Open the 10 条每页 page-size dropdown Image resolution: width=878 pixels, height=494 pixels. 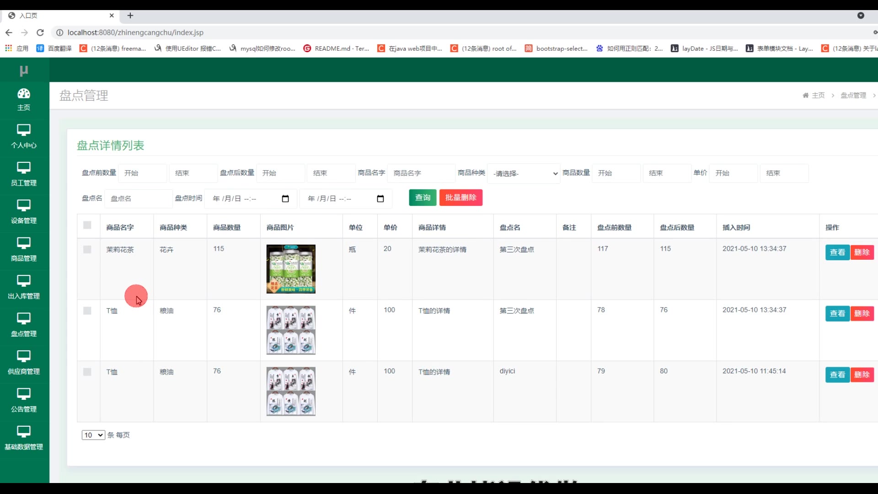(x=93, y=435)
